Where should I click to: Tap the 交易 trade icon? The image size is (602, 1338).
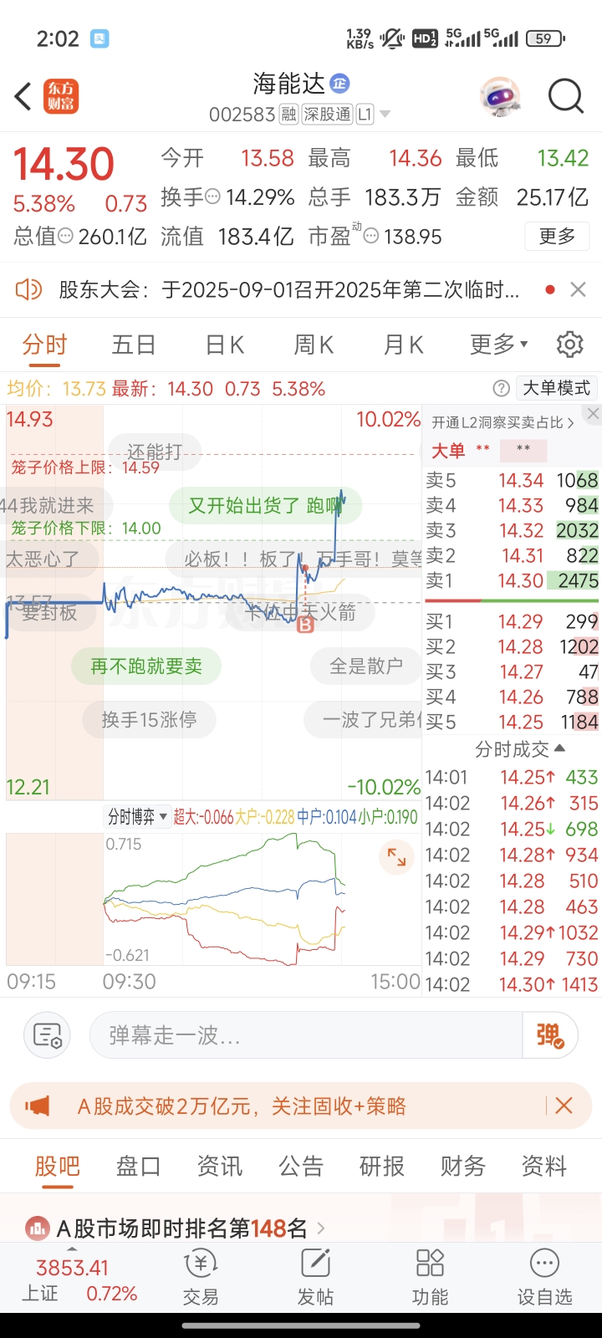[201, 1278]
